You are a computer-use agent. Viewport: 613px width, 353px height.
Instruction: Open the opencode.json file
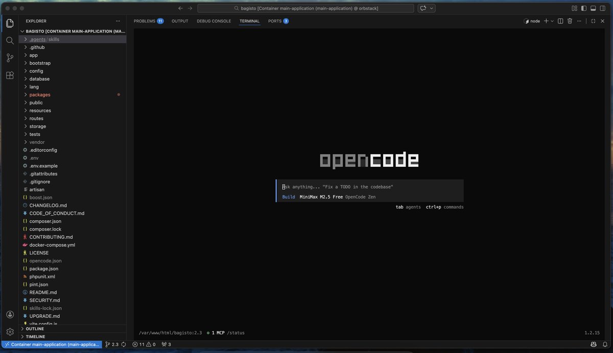[x=73, y=261]
